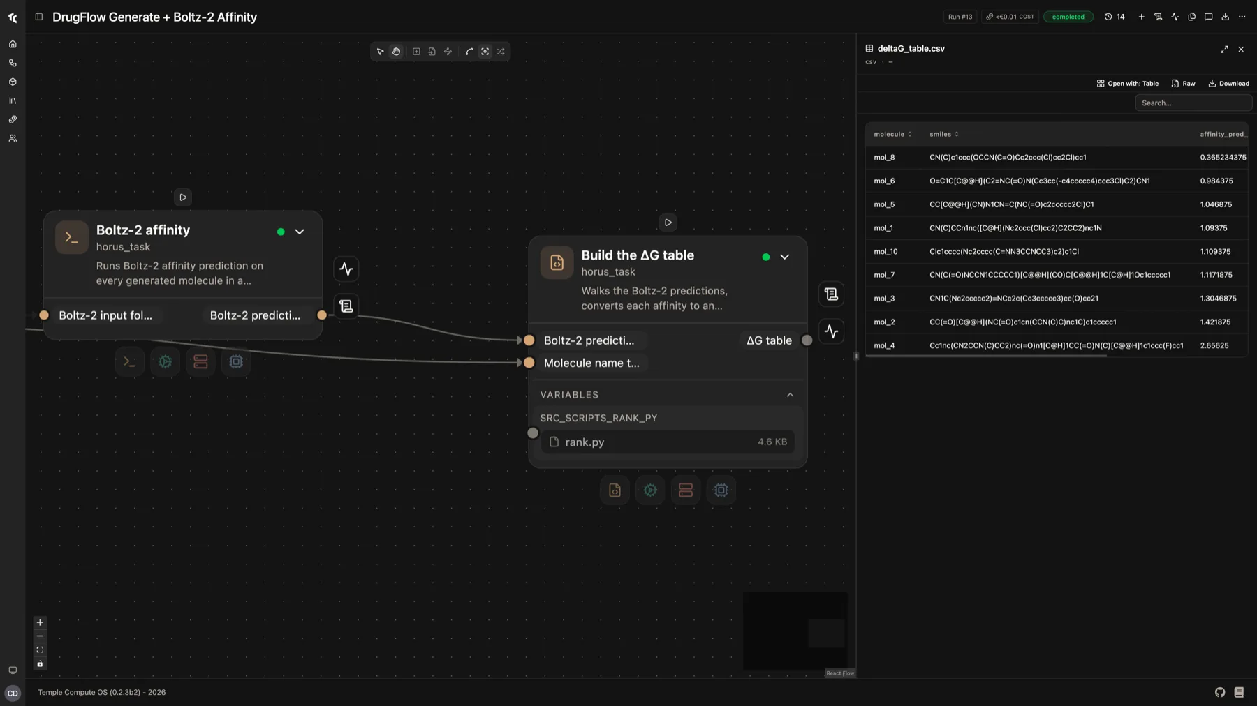Image resolution: width=1257 pixels, height=706 pixels.
Task: Click terminal icon below Boltz-2 affinity node
Action: (x=130, y=362)
